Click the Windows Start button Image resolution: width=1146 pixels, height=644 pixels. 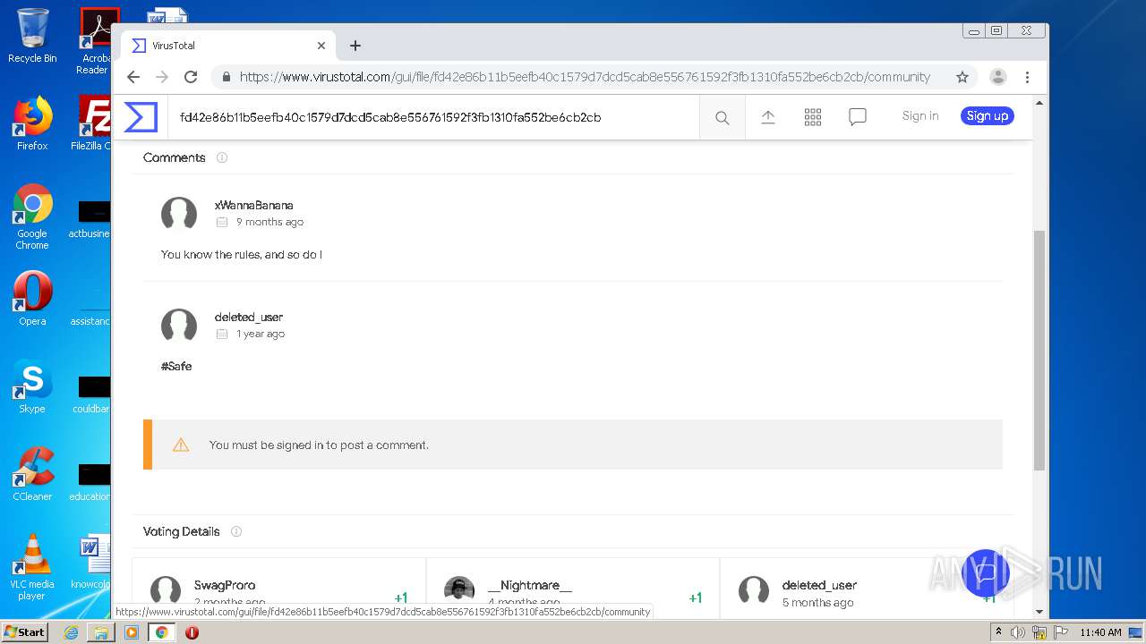25,631
